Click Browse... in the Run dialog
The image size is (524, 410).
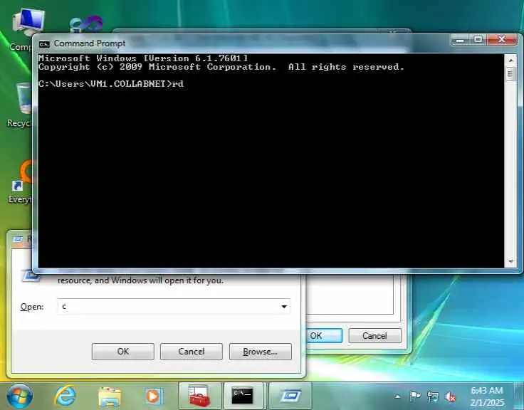[x=261, y=352]
